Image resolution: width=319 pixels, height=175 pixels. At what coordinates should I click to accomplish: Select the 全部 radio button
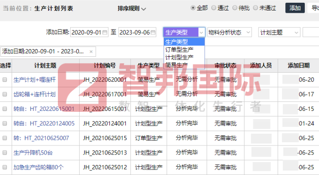193,8
